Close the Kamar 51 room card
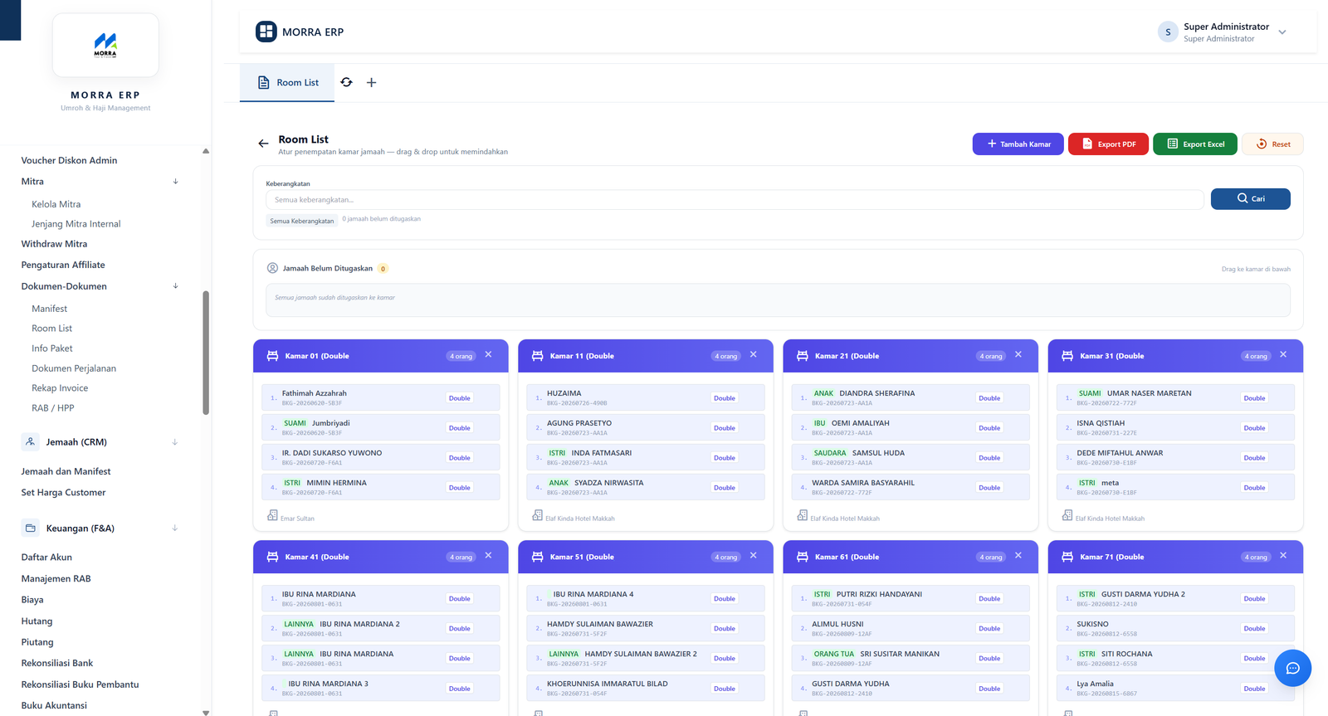 (753, 556)
